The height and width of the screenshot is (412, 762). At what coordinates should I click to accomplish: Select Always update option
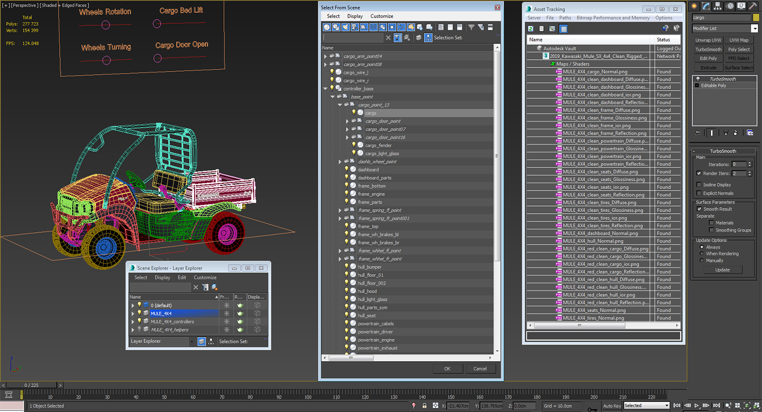tap(701, 247)
